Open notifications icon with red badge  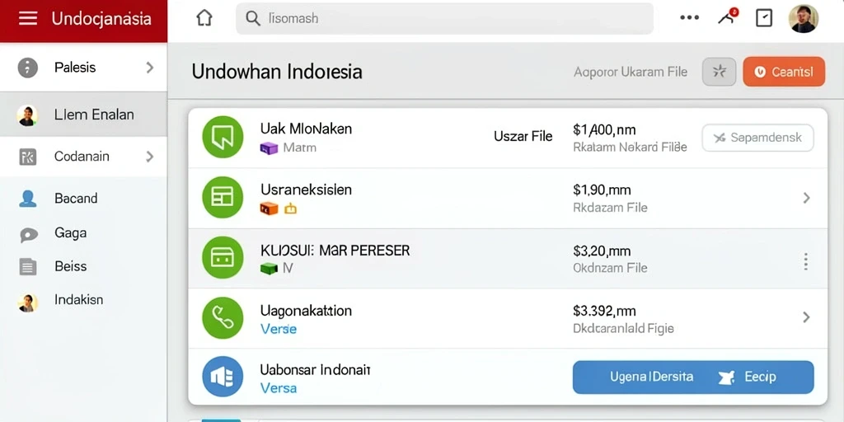click(728, 17)
